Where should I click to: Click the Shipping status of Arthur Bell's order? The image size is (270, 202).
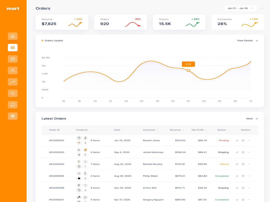pos(223,188)
